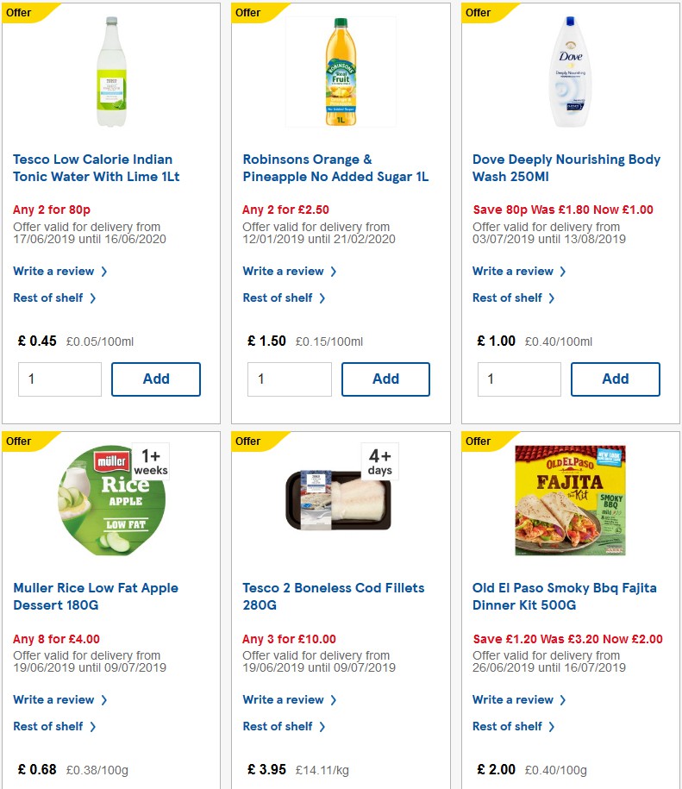
Task: Click the Robinsons bottle image
Action: [x=340, y=72]
